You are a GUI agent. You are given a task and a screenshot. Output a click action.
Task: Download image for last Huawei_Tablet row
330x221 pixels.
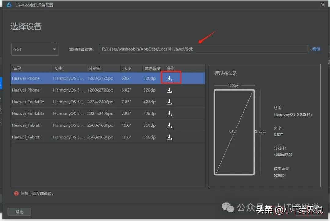point(169,137)
